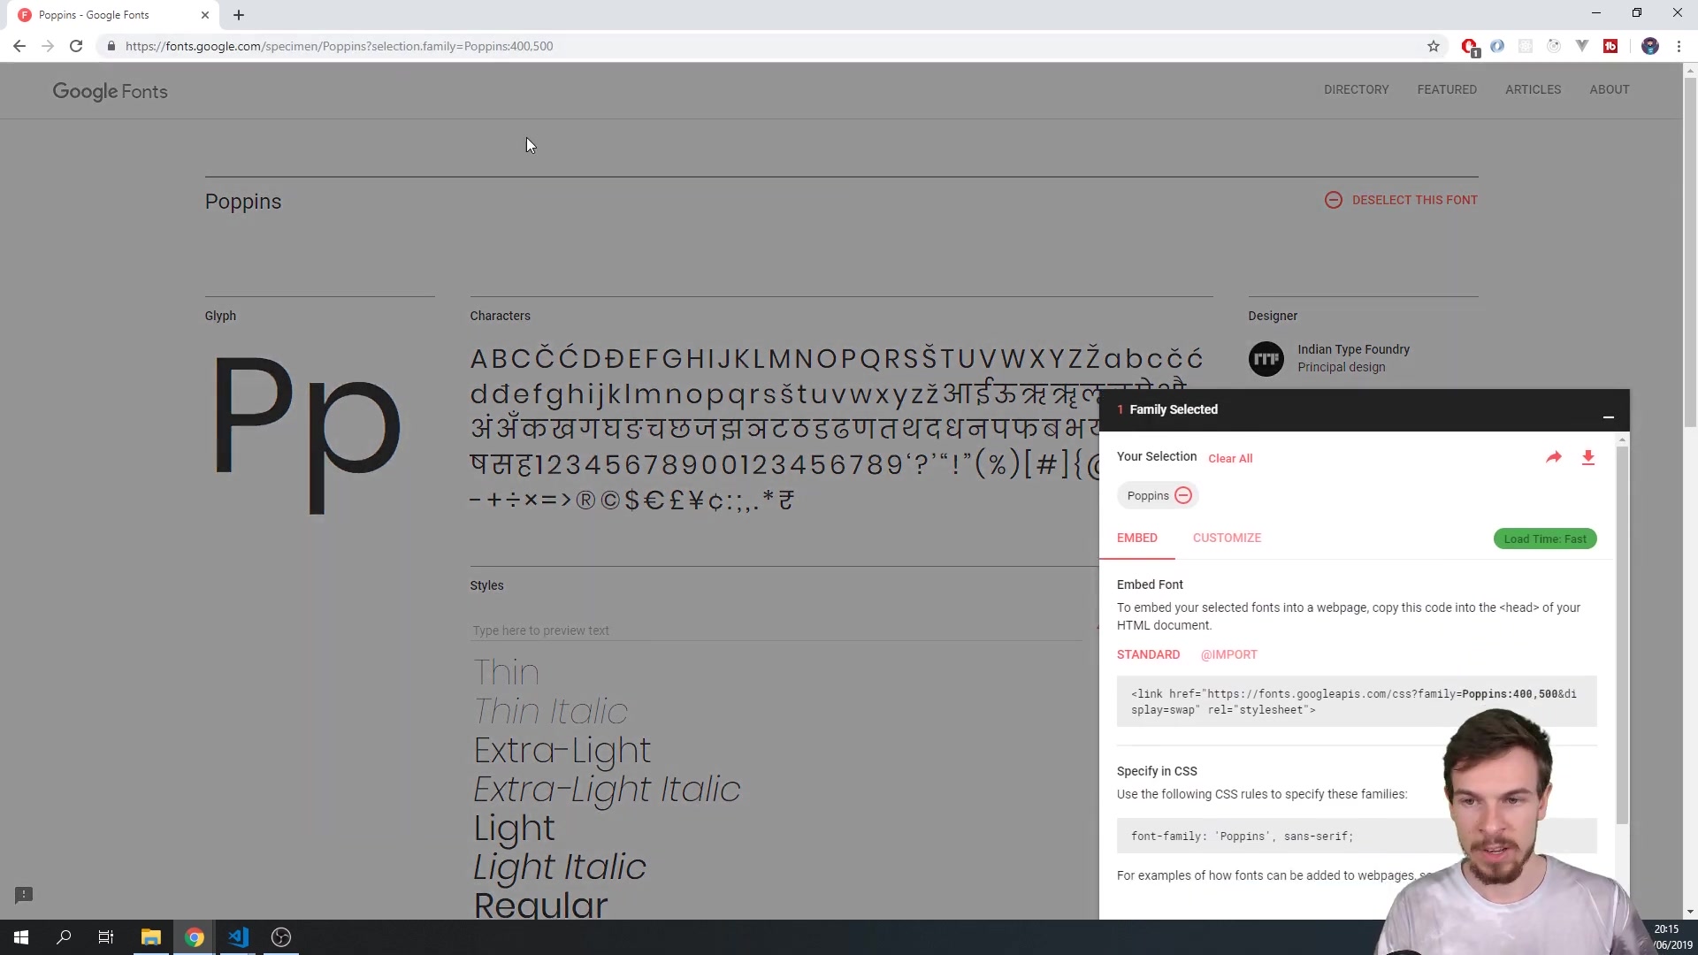Select the @IMPORT embed option

click(x=1228, y=654)
